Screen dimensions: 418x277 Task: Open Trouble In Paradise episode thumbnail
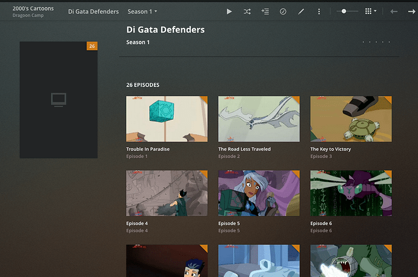167,119
